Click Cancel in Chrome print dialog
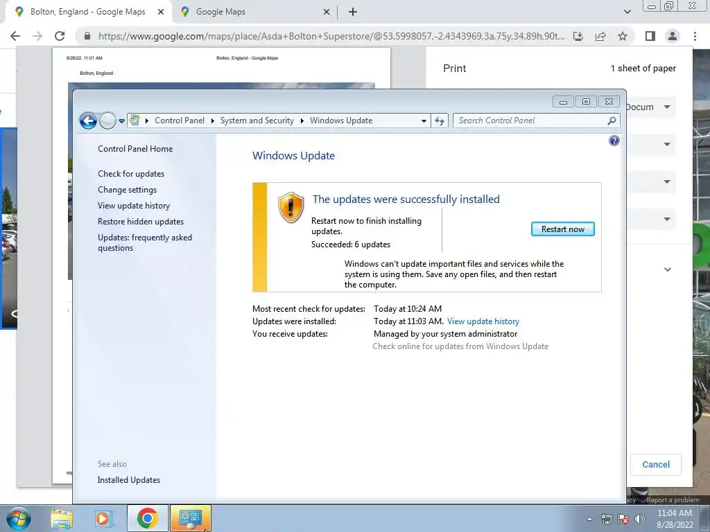Viewport: 710px width, 532px height. coord(656,465)
